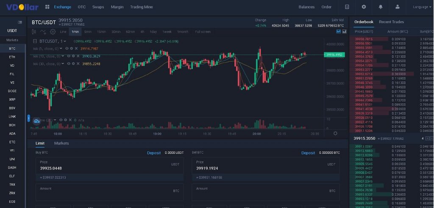Select DOGE in the markets list
The height and width of the screenshot is (208, 434).
point(12,91)
